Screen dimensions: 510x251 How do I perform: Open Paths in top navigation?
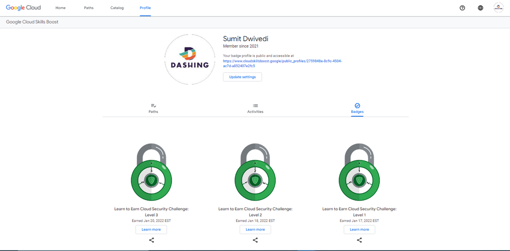tap(88, 8)
